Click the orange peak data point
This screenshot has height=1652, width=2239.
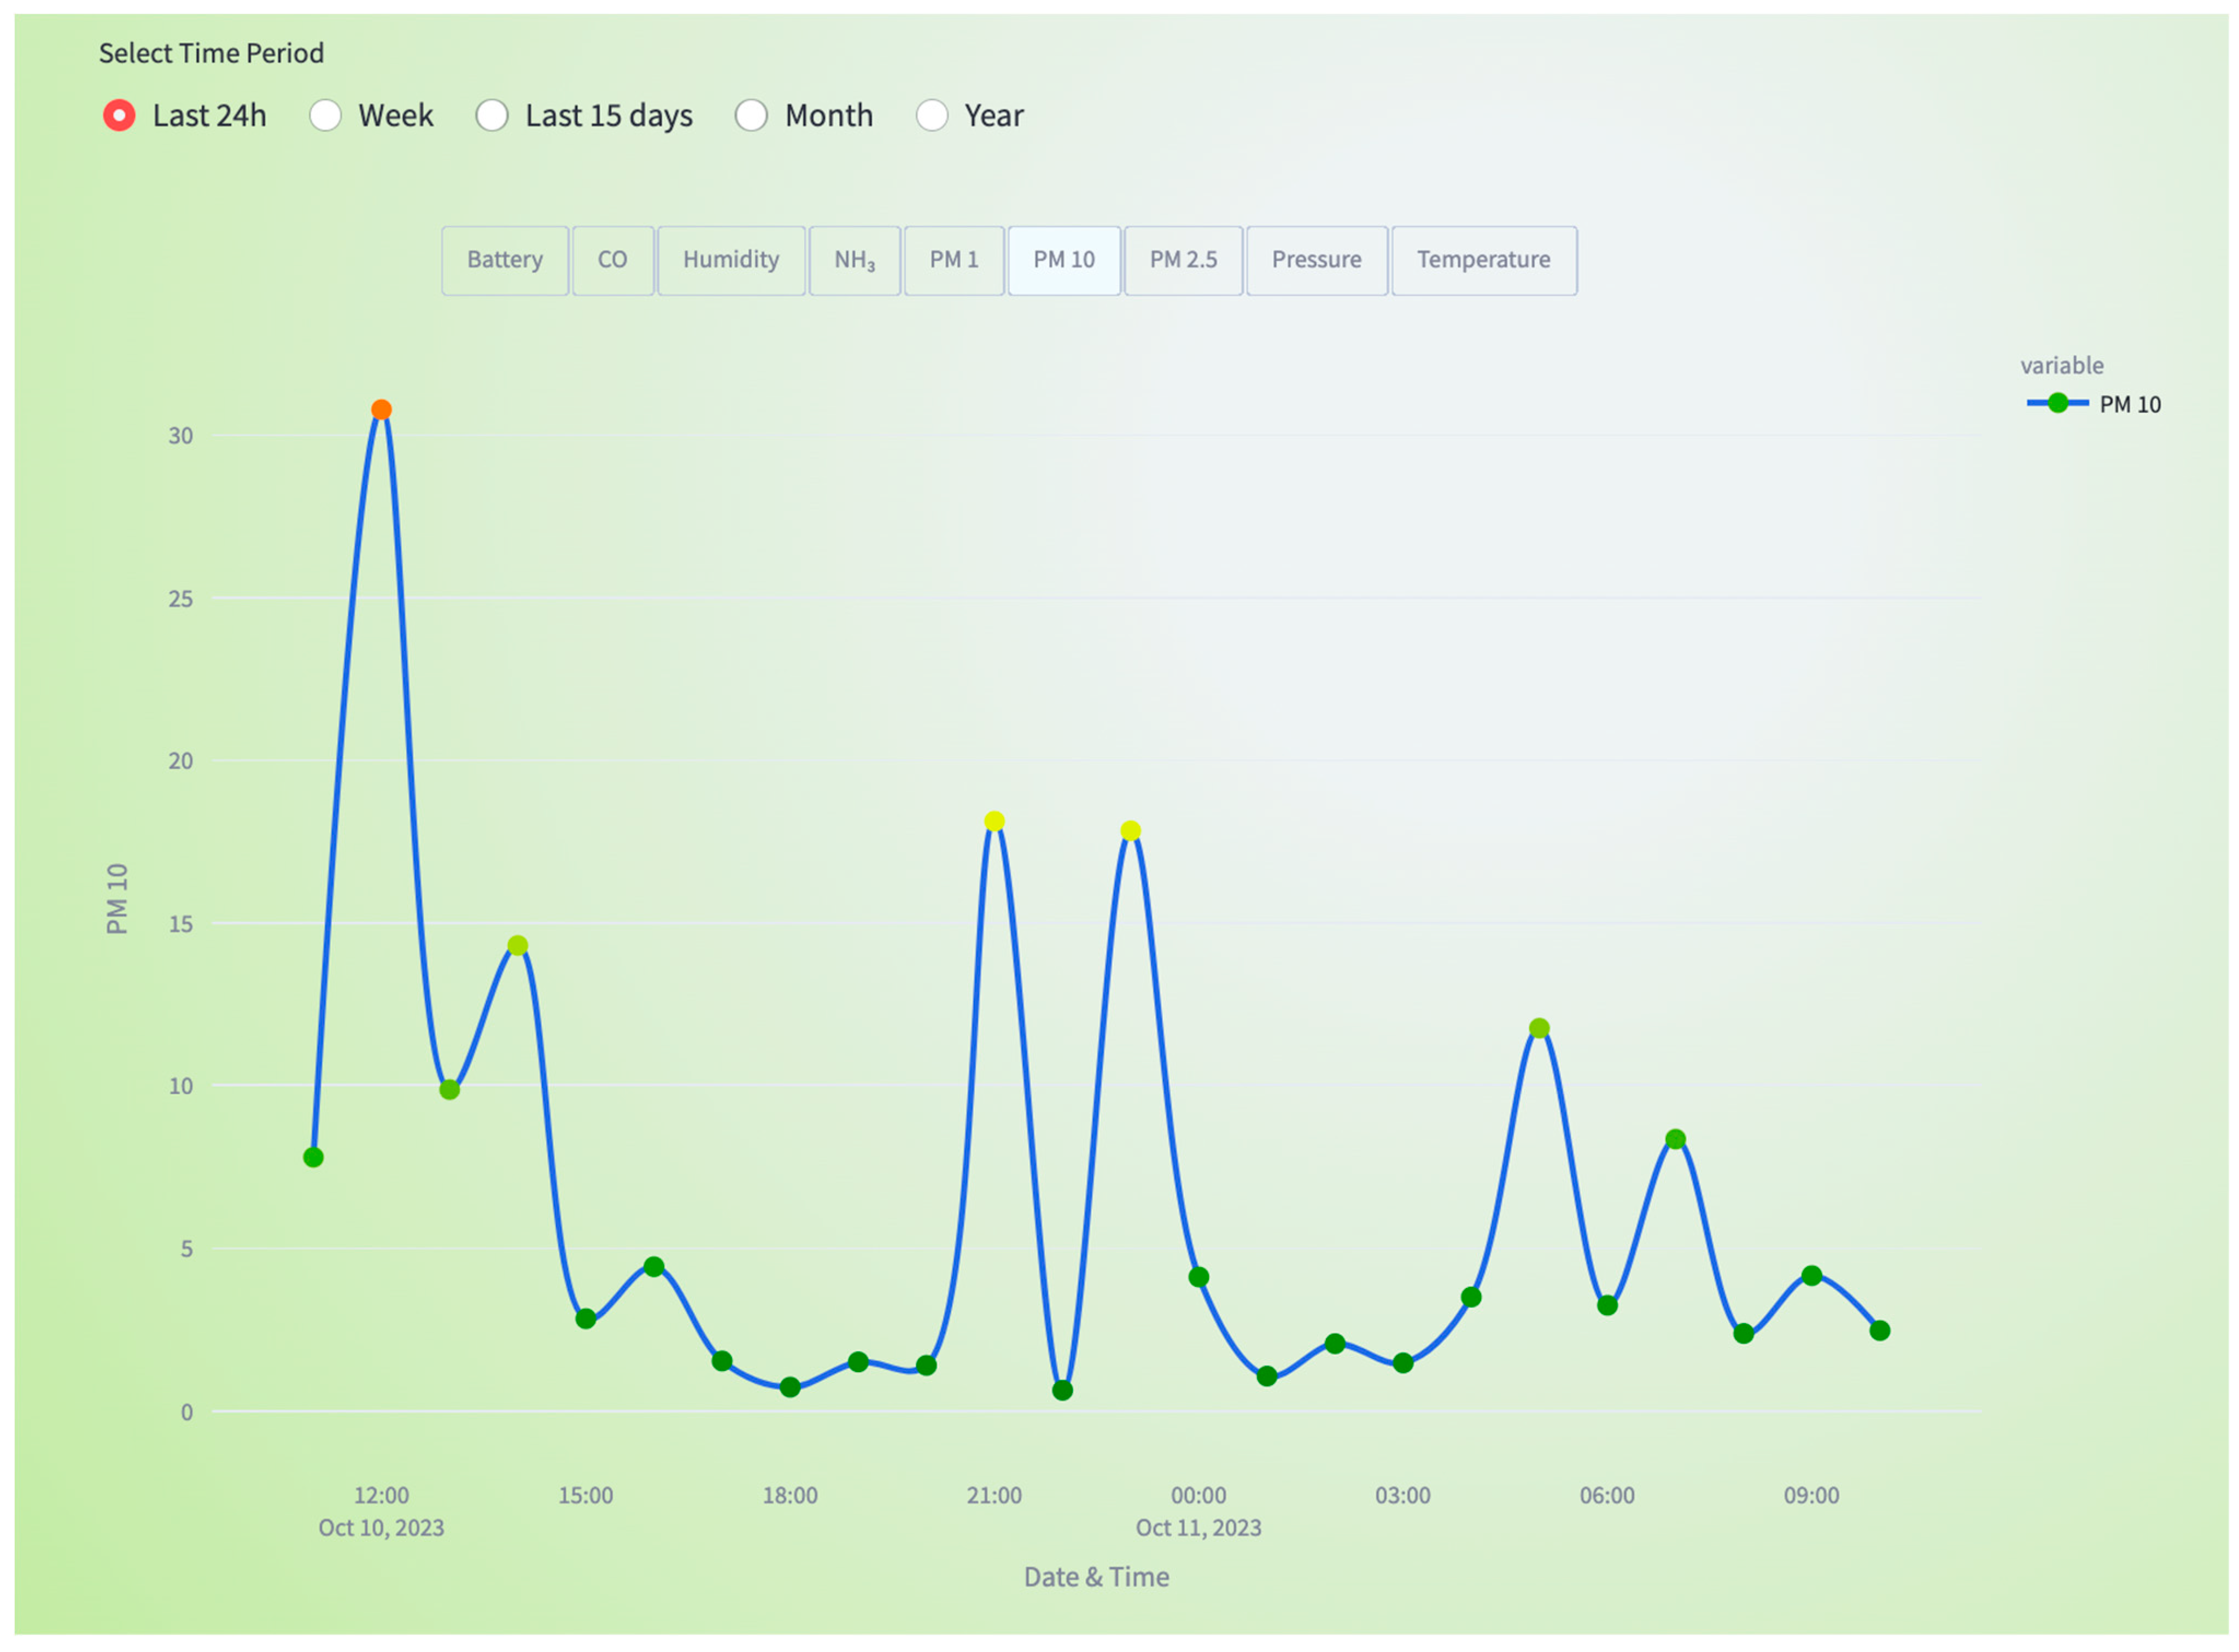click(x=381, y=410)
